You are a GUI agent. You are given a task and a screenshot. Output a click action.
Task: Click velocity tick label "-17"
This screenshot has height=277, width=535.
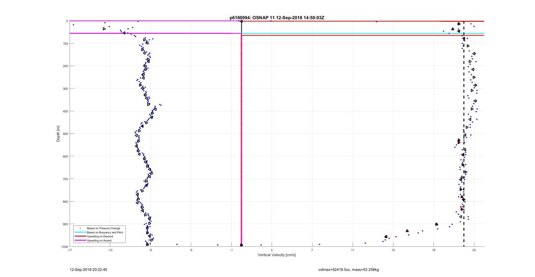pyautogui.click(x=70, y=250)
